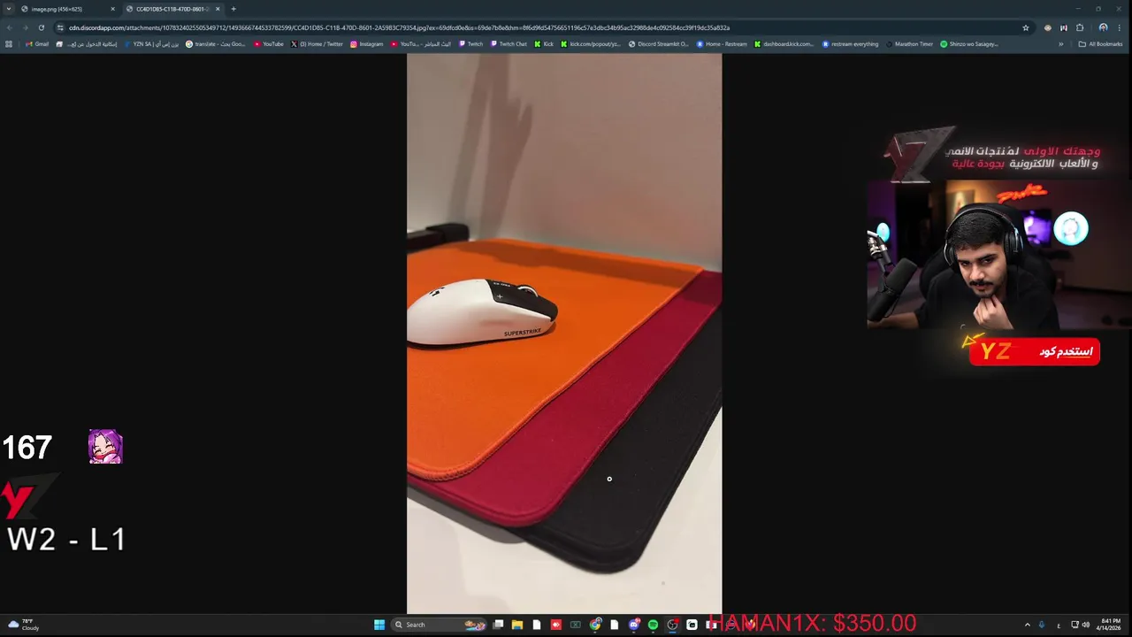Bookmark this page with the star icon

(1026, 27)
